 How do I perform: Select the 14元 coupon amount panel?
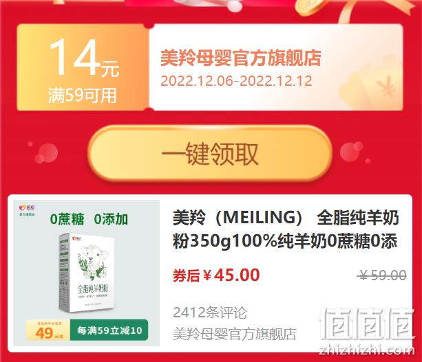83,67
